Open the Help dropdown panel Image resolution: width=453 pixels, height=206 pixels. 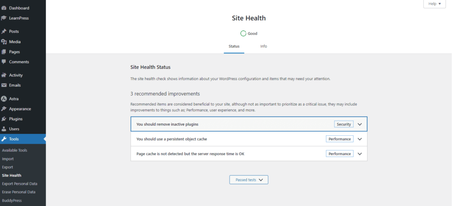click(x=434, y=4)
